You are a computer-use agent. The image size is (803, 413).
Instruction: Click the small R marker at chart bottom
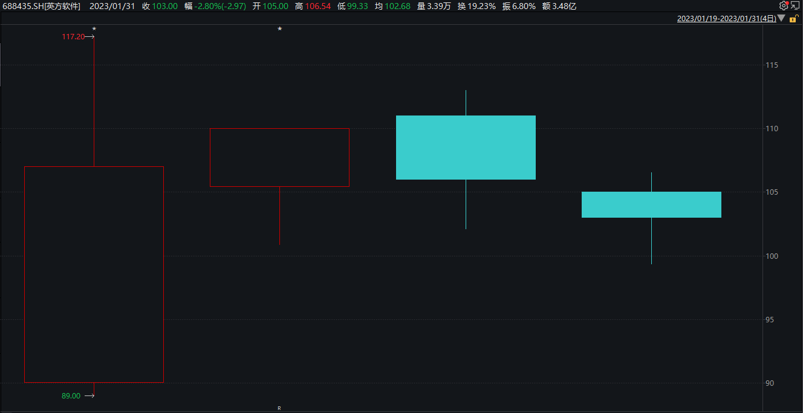[x=279, y=408]
